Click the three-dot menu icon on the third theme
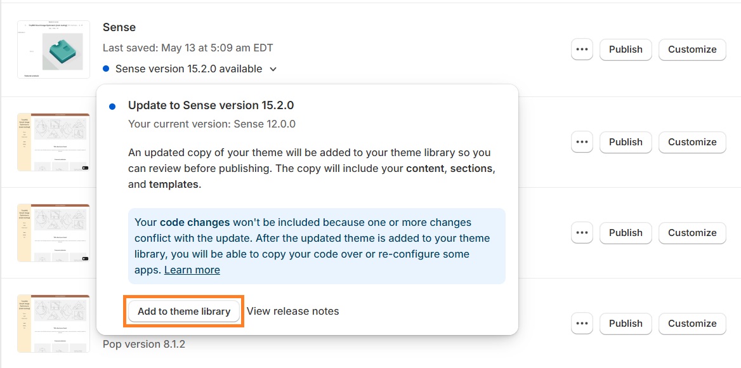 582,233
